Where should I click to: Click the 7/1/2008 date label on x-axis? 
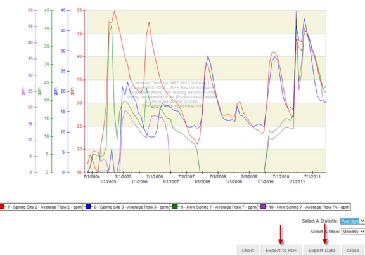pyautogui.click(x=217, y=176)
